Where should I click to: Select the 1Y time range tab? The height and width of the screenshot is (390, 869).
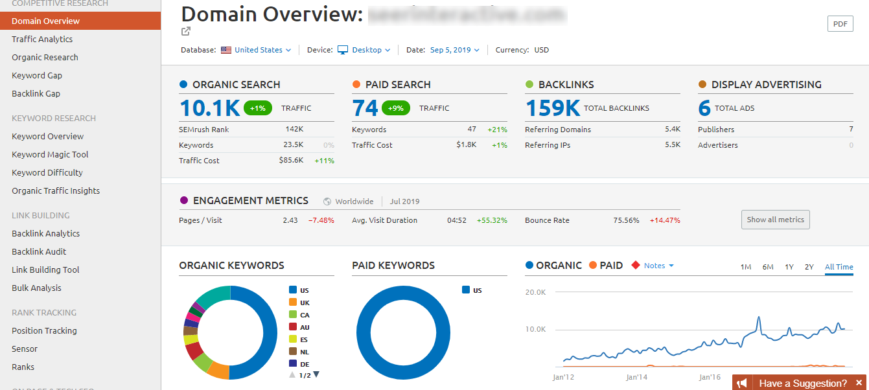(789, 267)
